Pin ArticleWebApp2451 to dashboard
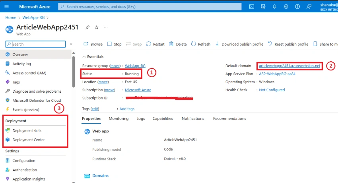Image resolution: width=338 pixels, height=183 pixels. (87, 27)
